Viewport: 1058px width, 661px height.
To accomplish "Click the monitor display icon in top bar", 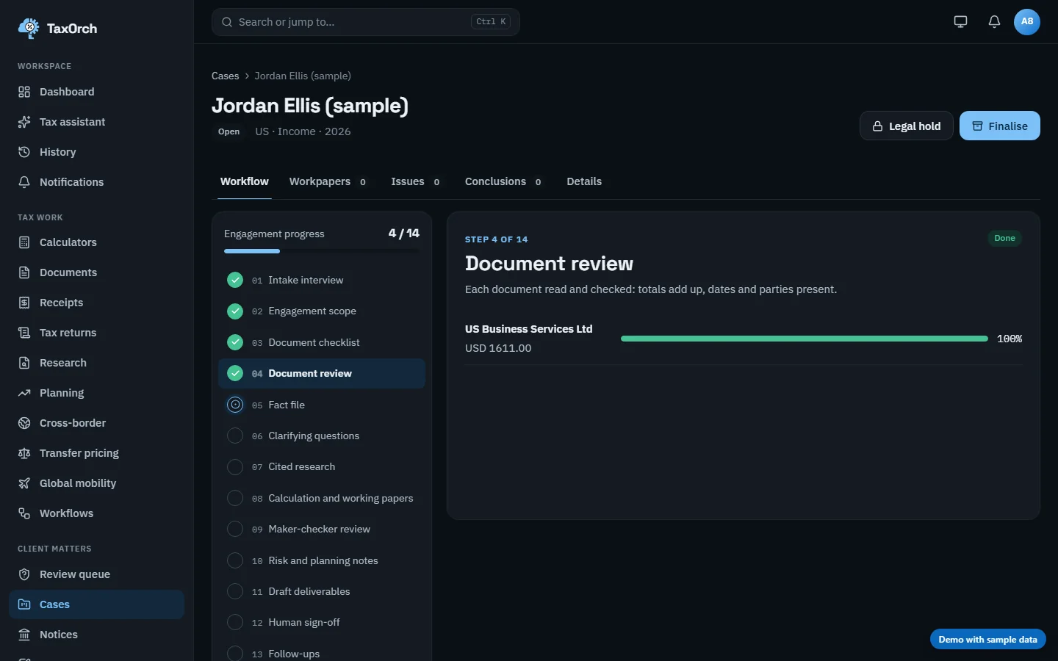I will tap(960, 21).
